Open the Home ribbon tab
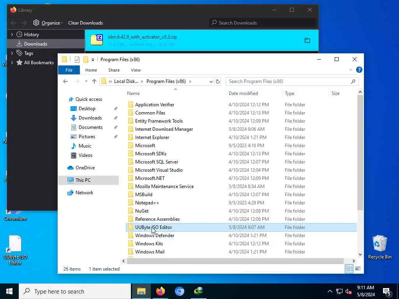This screenshot has width=399, height=299. 91,70
